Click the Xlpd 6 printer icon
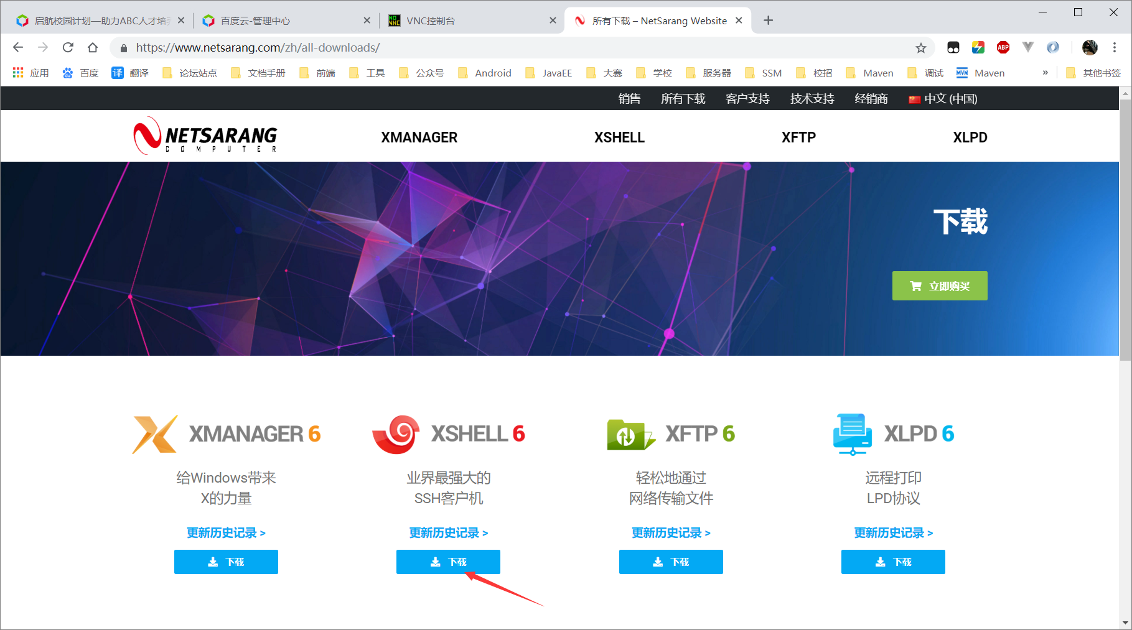This screenshot has height=630, width=1132. [851, 433]
